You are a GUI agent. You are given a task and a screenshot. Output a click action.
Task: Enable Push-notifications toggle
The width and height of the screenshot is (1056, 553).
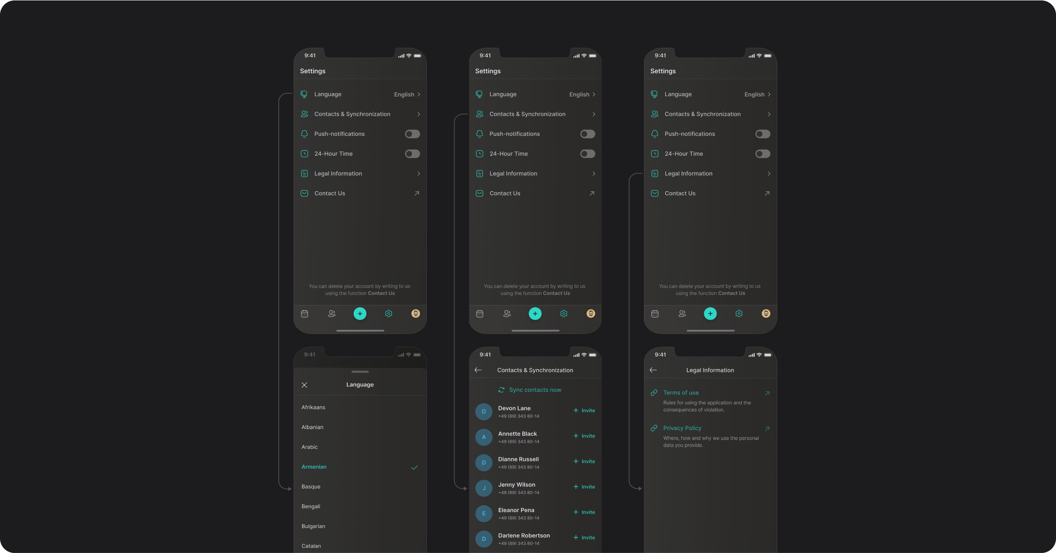pyautogui.click(x=412, y=134)
